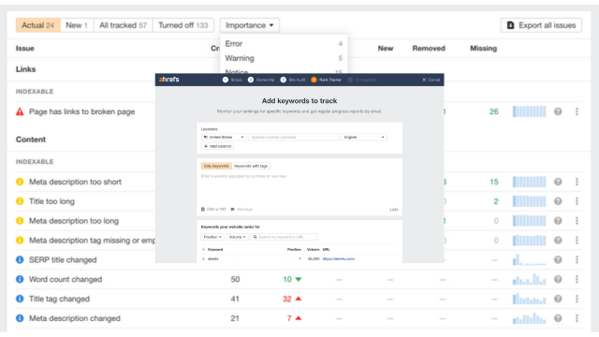
Task: Click the Export all issues button
Action: 541,25
